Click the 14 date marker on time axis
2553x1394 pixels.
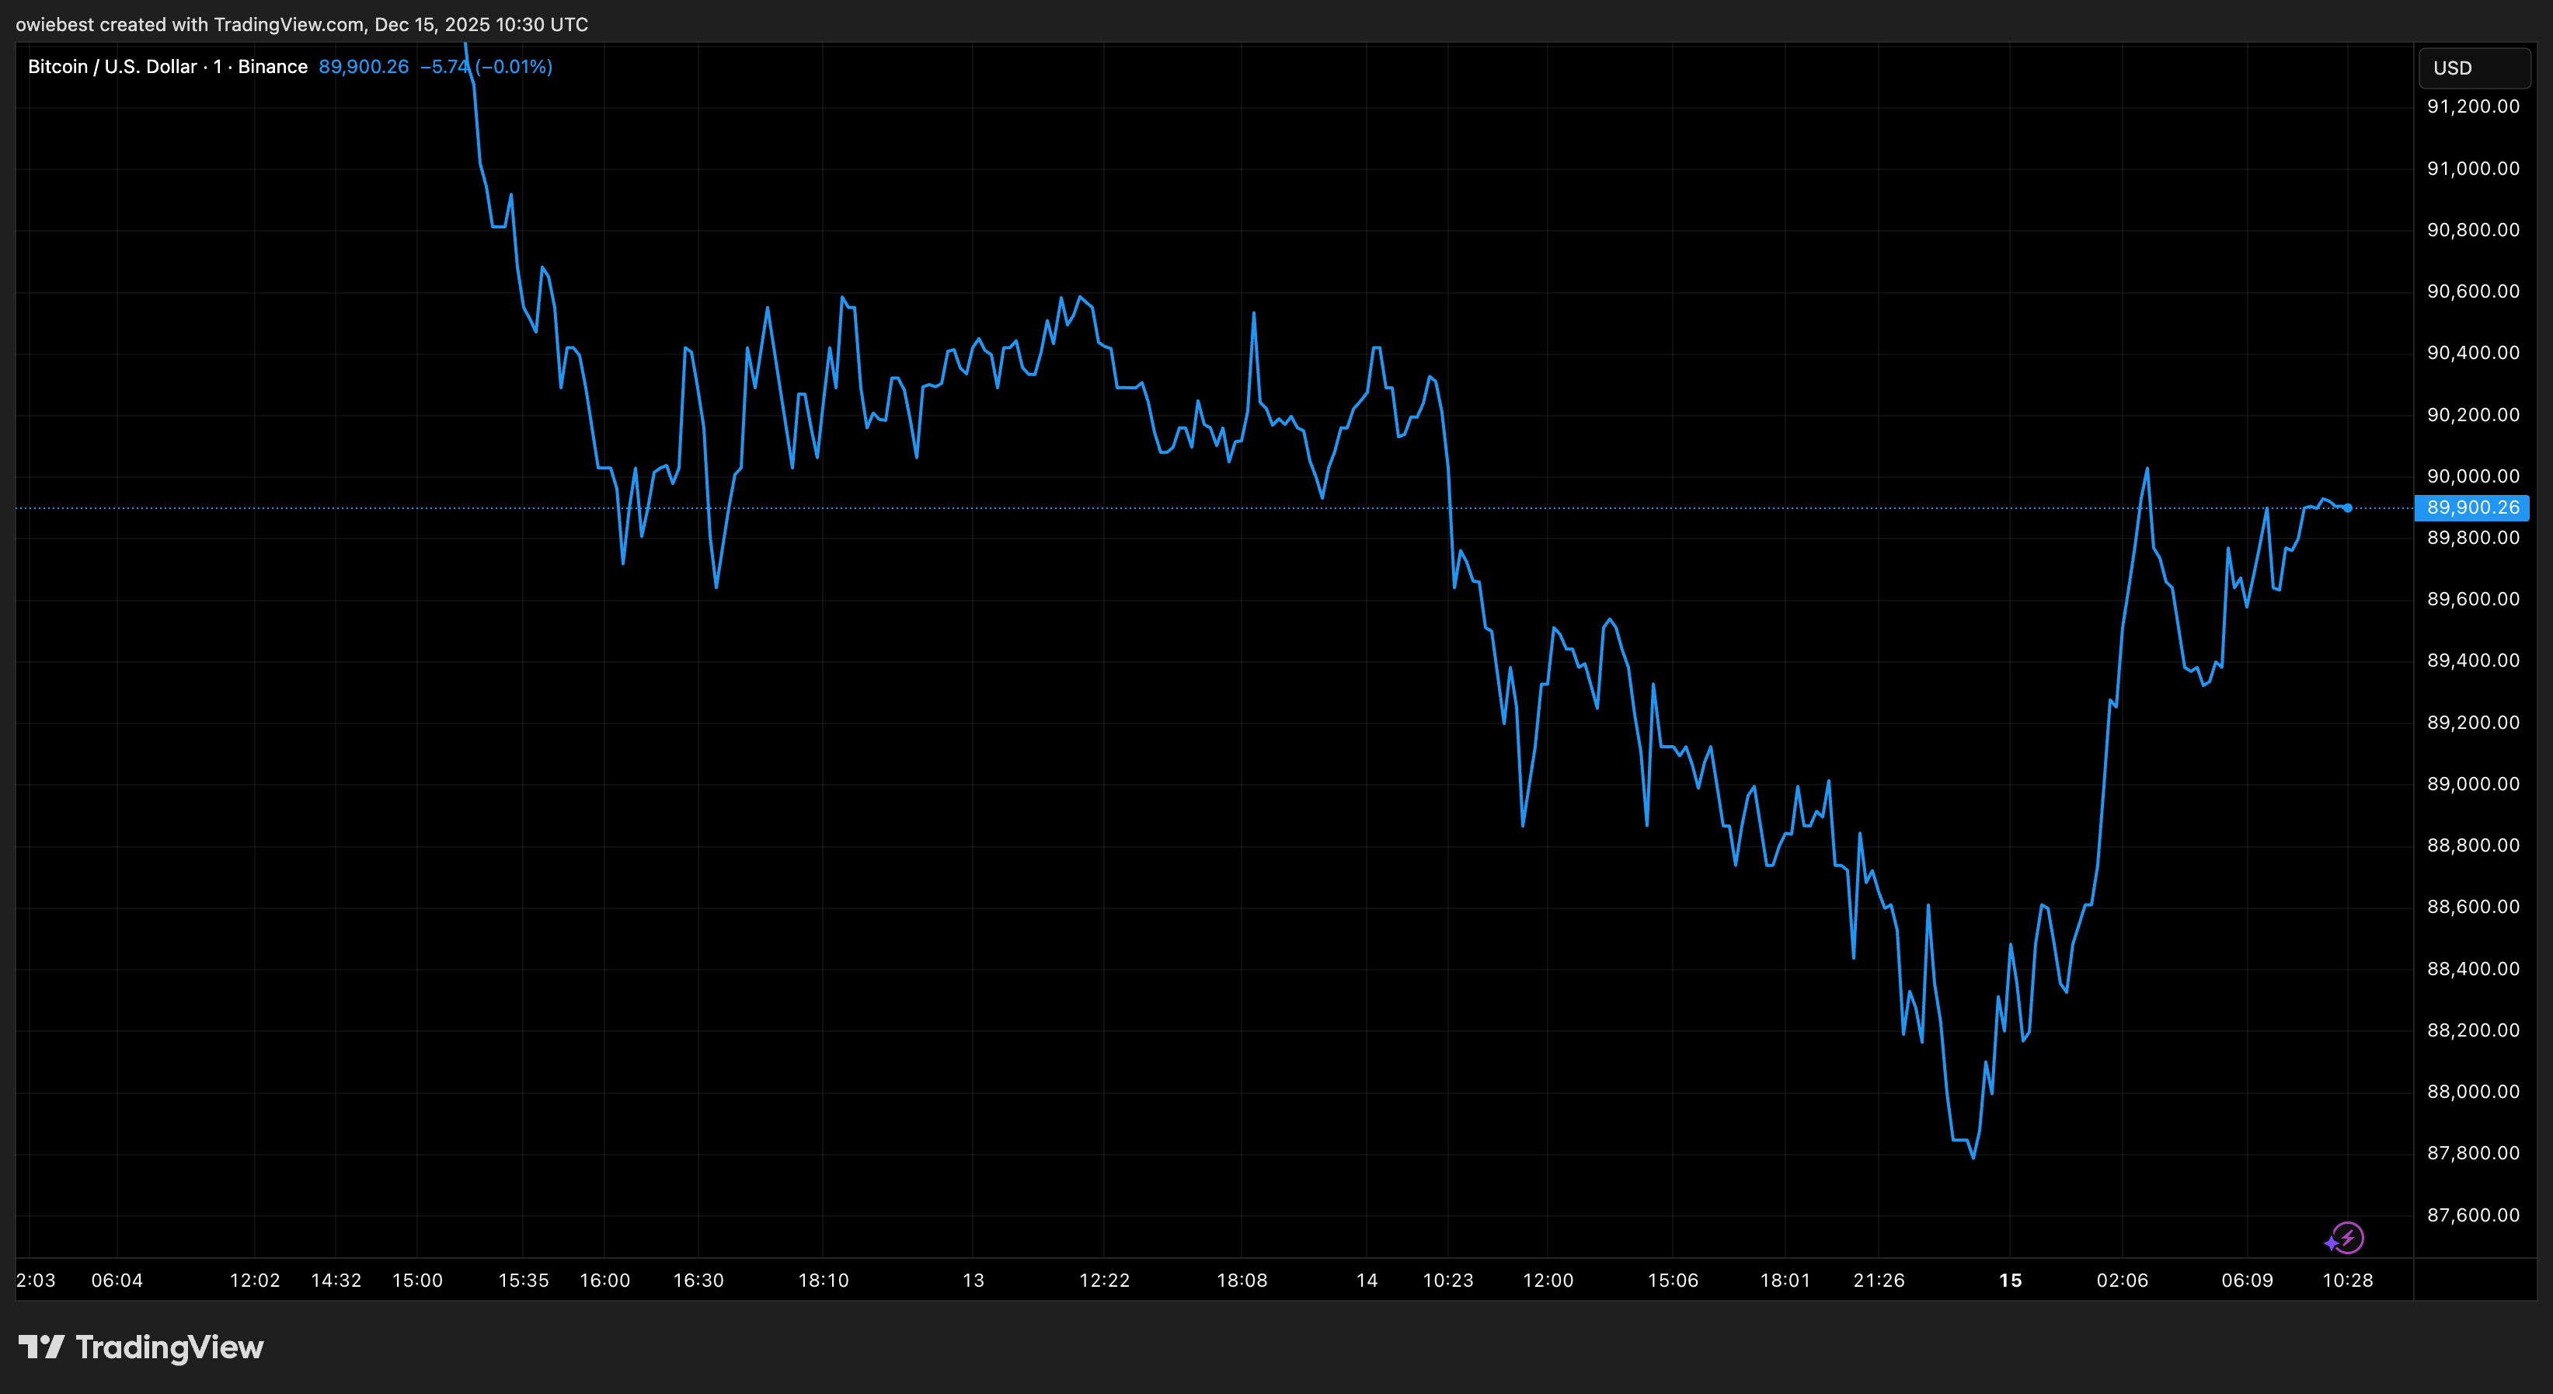click(x=1367, y=1280)
